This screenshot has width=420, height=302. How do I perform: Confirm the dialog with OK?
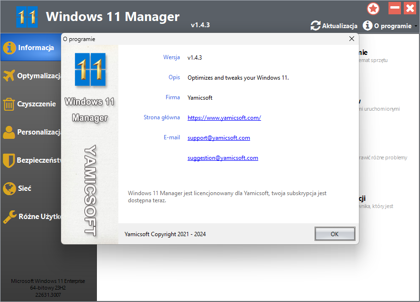pos(335,234)
